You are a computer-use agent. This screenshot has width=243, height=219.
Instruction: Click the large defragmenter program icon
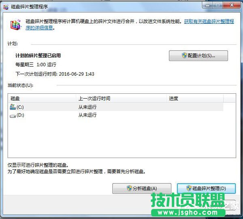pos(15,25)
